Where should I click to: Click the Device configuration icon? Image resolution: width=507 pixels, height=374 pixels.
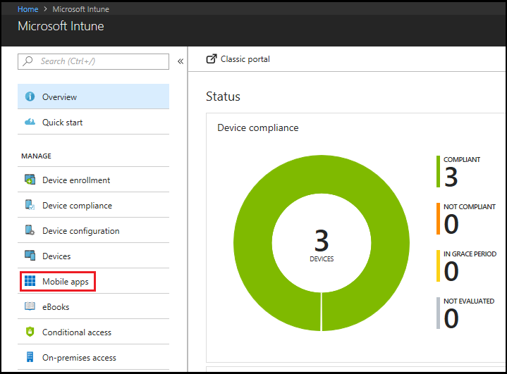click(30, 231)
